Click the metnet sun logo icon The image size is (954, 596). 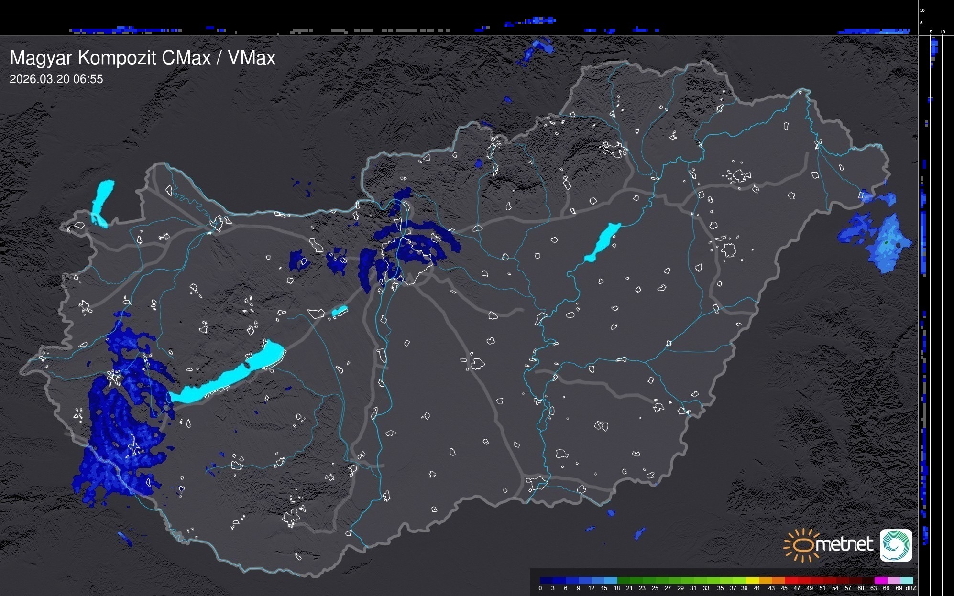803,545
